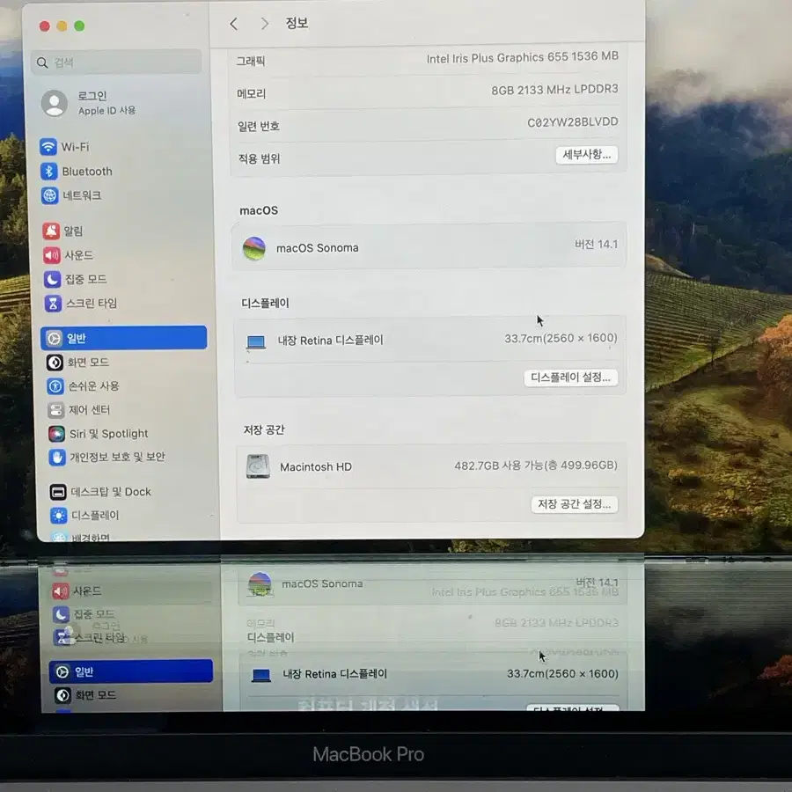Click 33.7cm(2560 × 1600) display size text
The width and height of the screenshot is (792, 792).
[561, 338]
